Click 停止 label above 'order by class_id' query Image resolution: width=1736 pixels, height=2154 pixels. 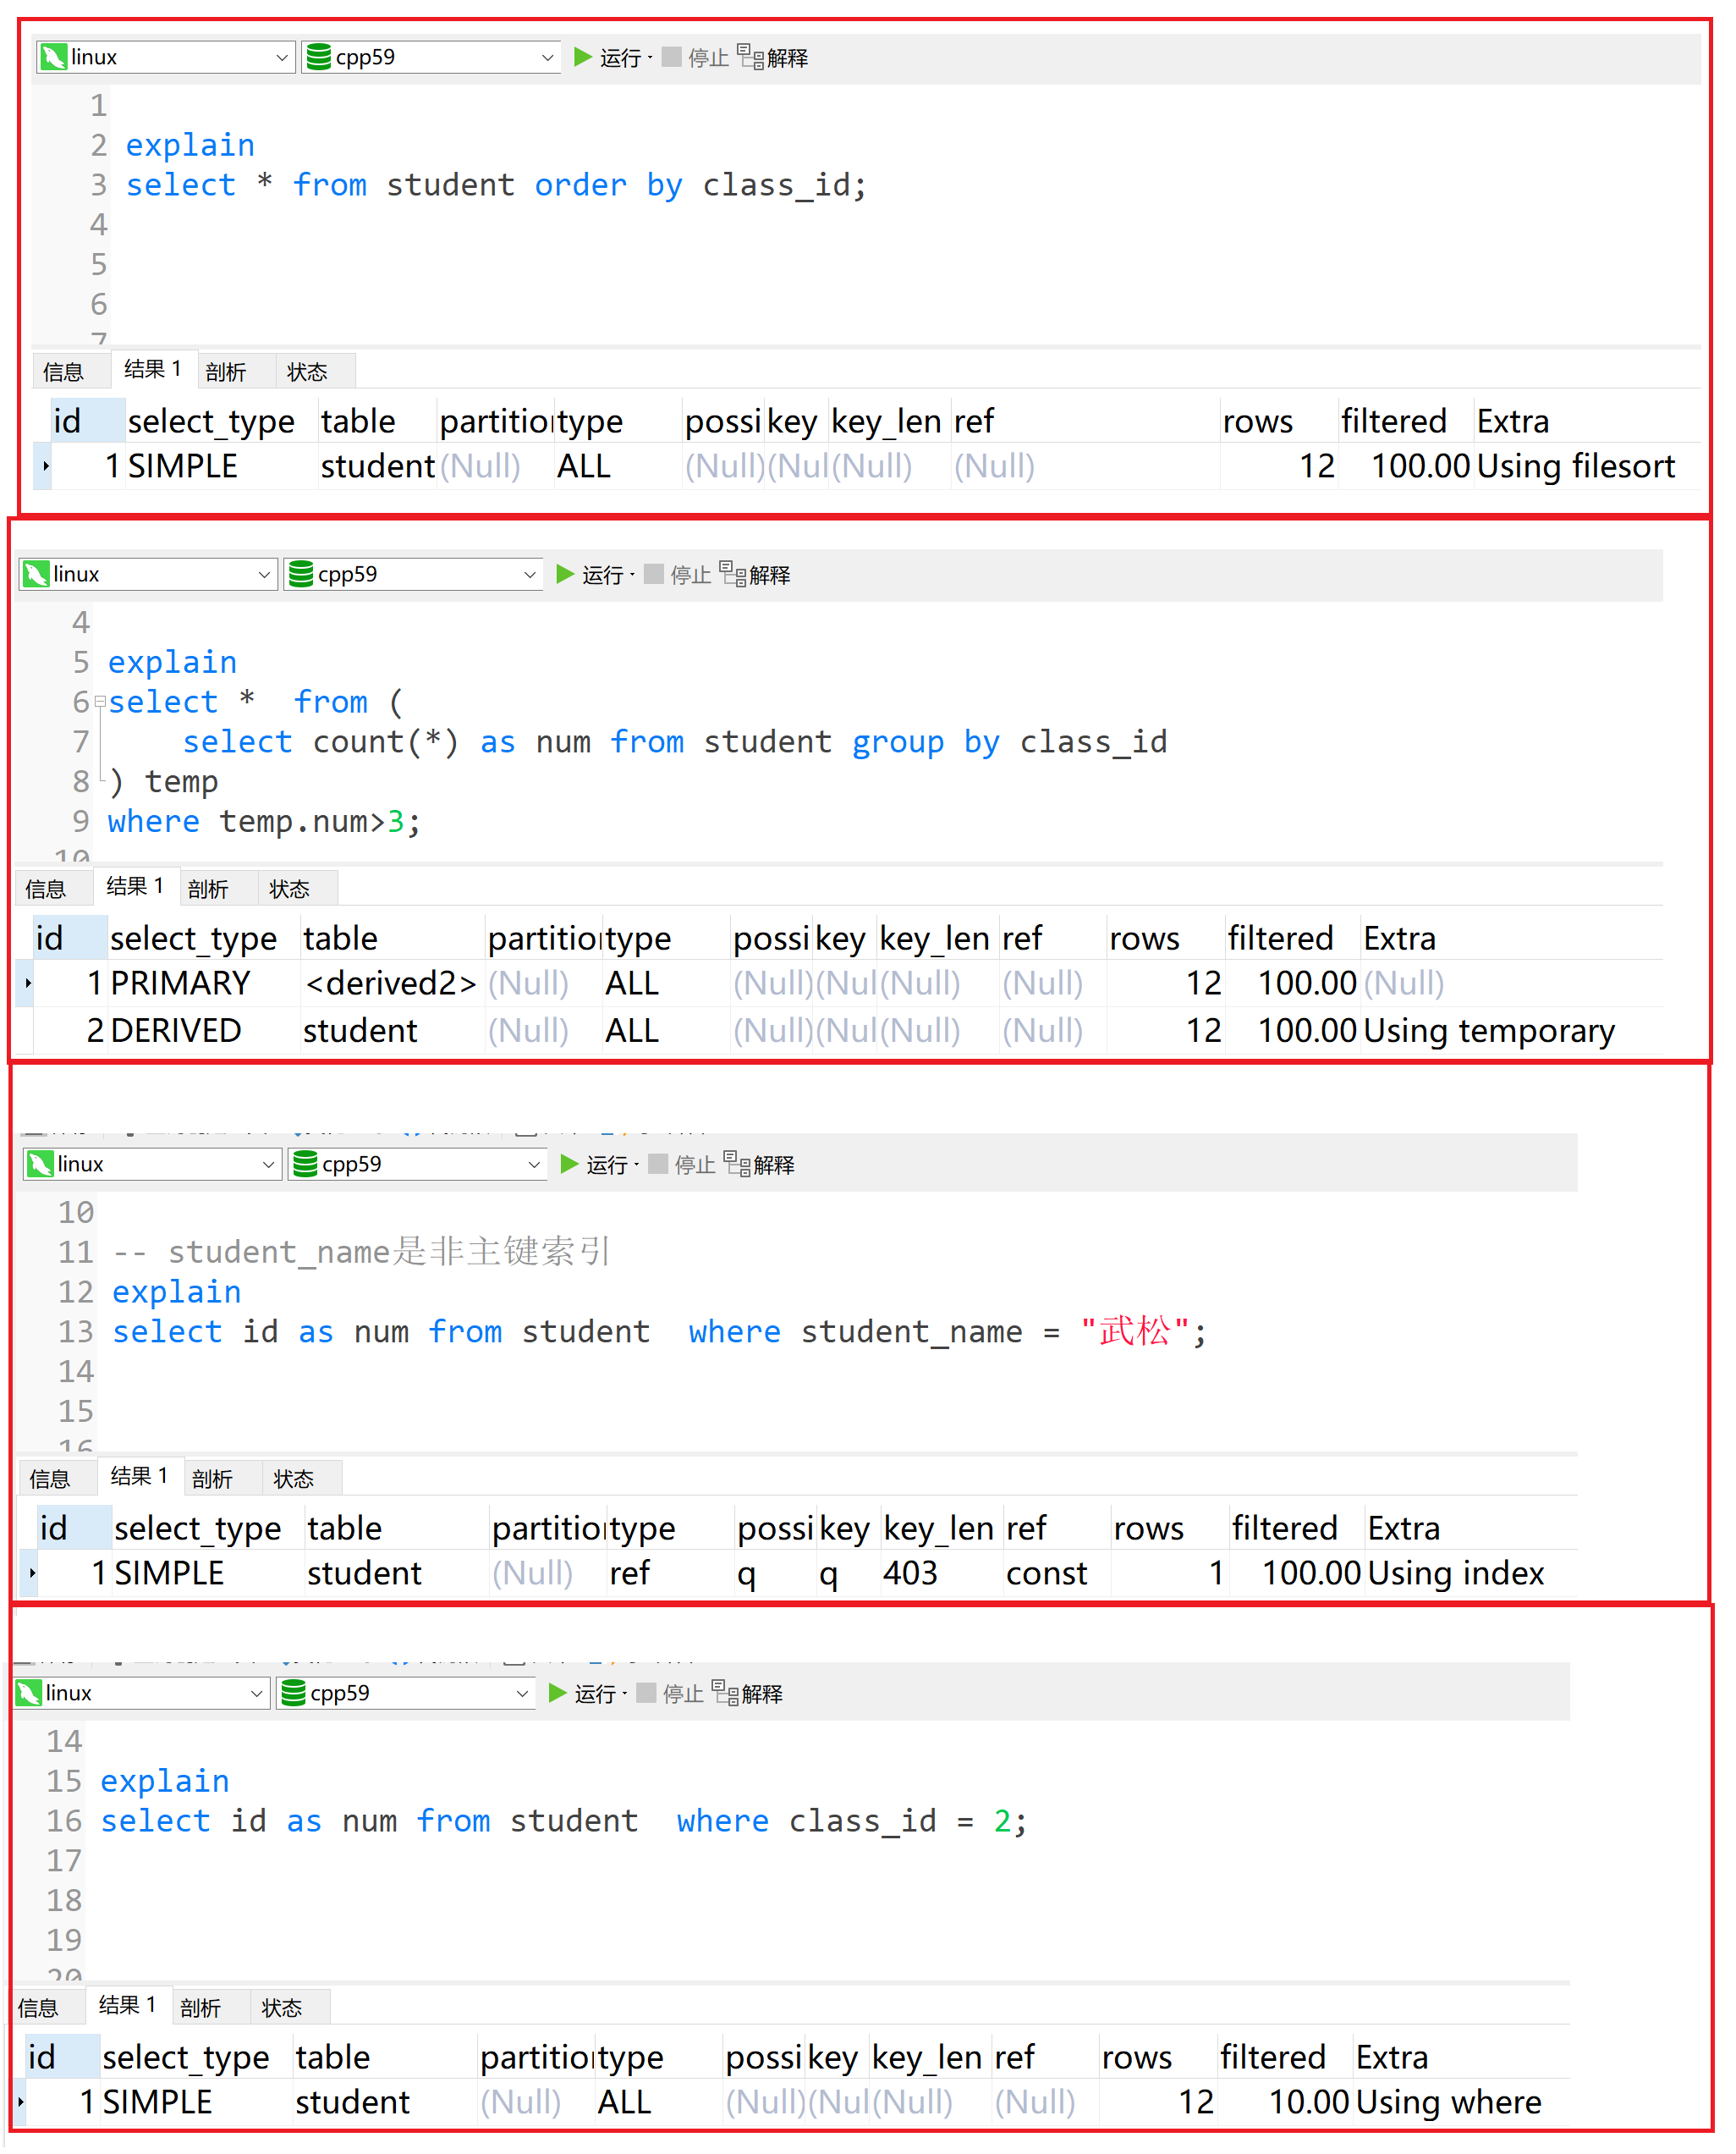point(708,58)
